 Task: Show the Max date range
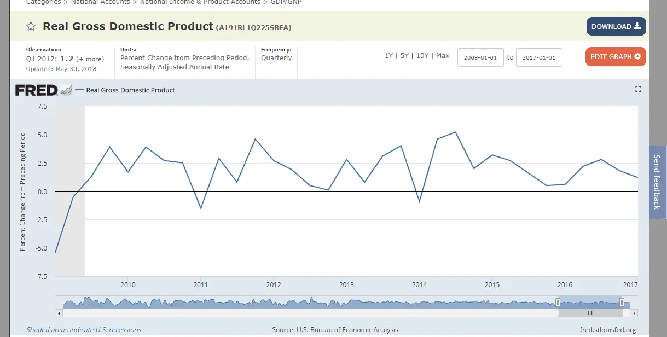(443, 56)
